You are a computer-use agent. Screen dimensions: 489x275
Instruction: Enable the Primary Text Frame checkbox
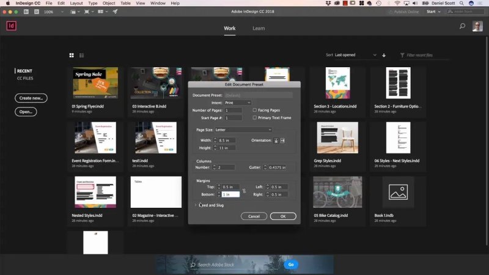coord(254,117)
